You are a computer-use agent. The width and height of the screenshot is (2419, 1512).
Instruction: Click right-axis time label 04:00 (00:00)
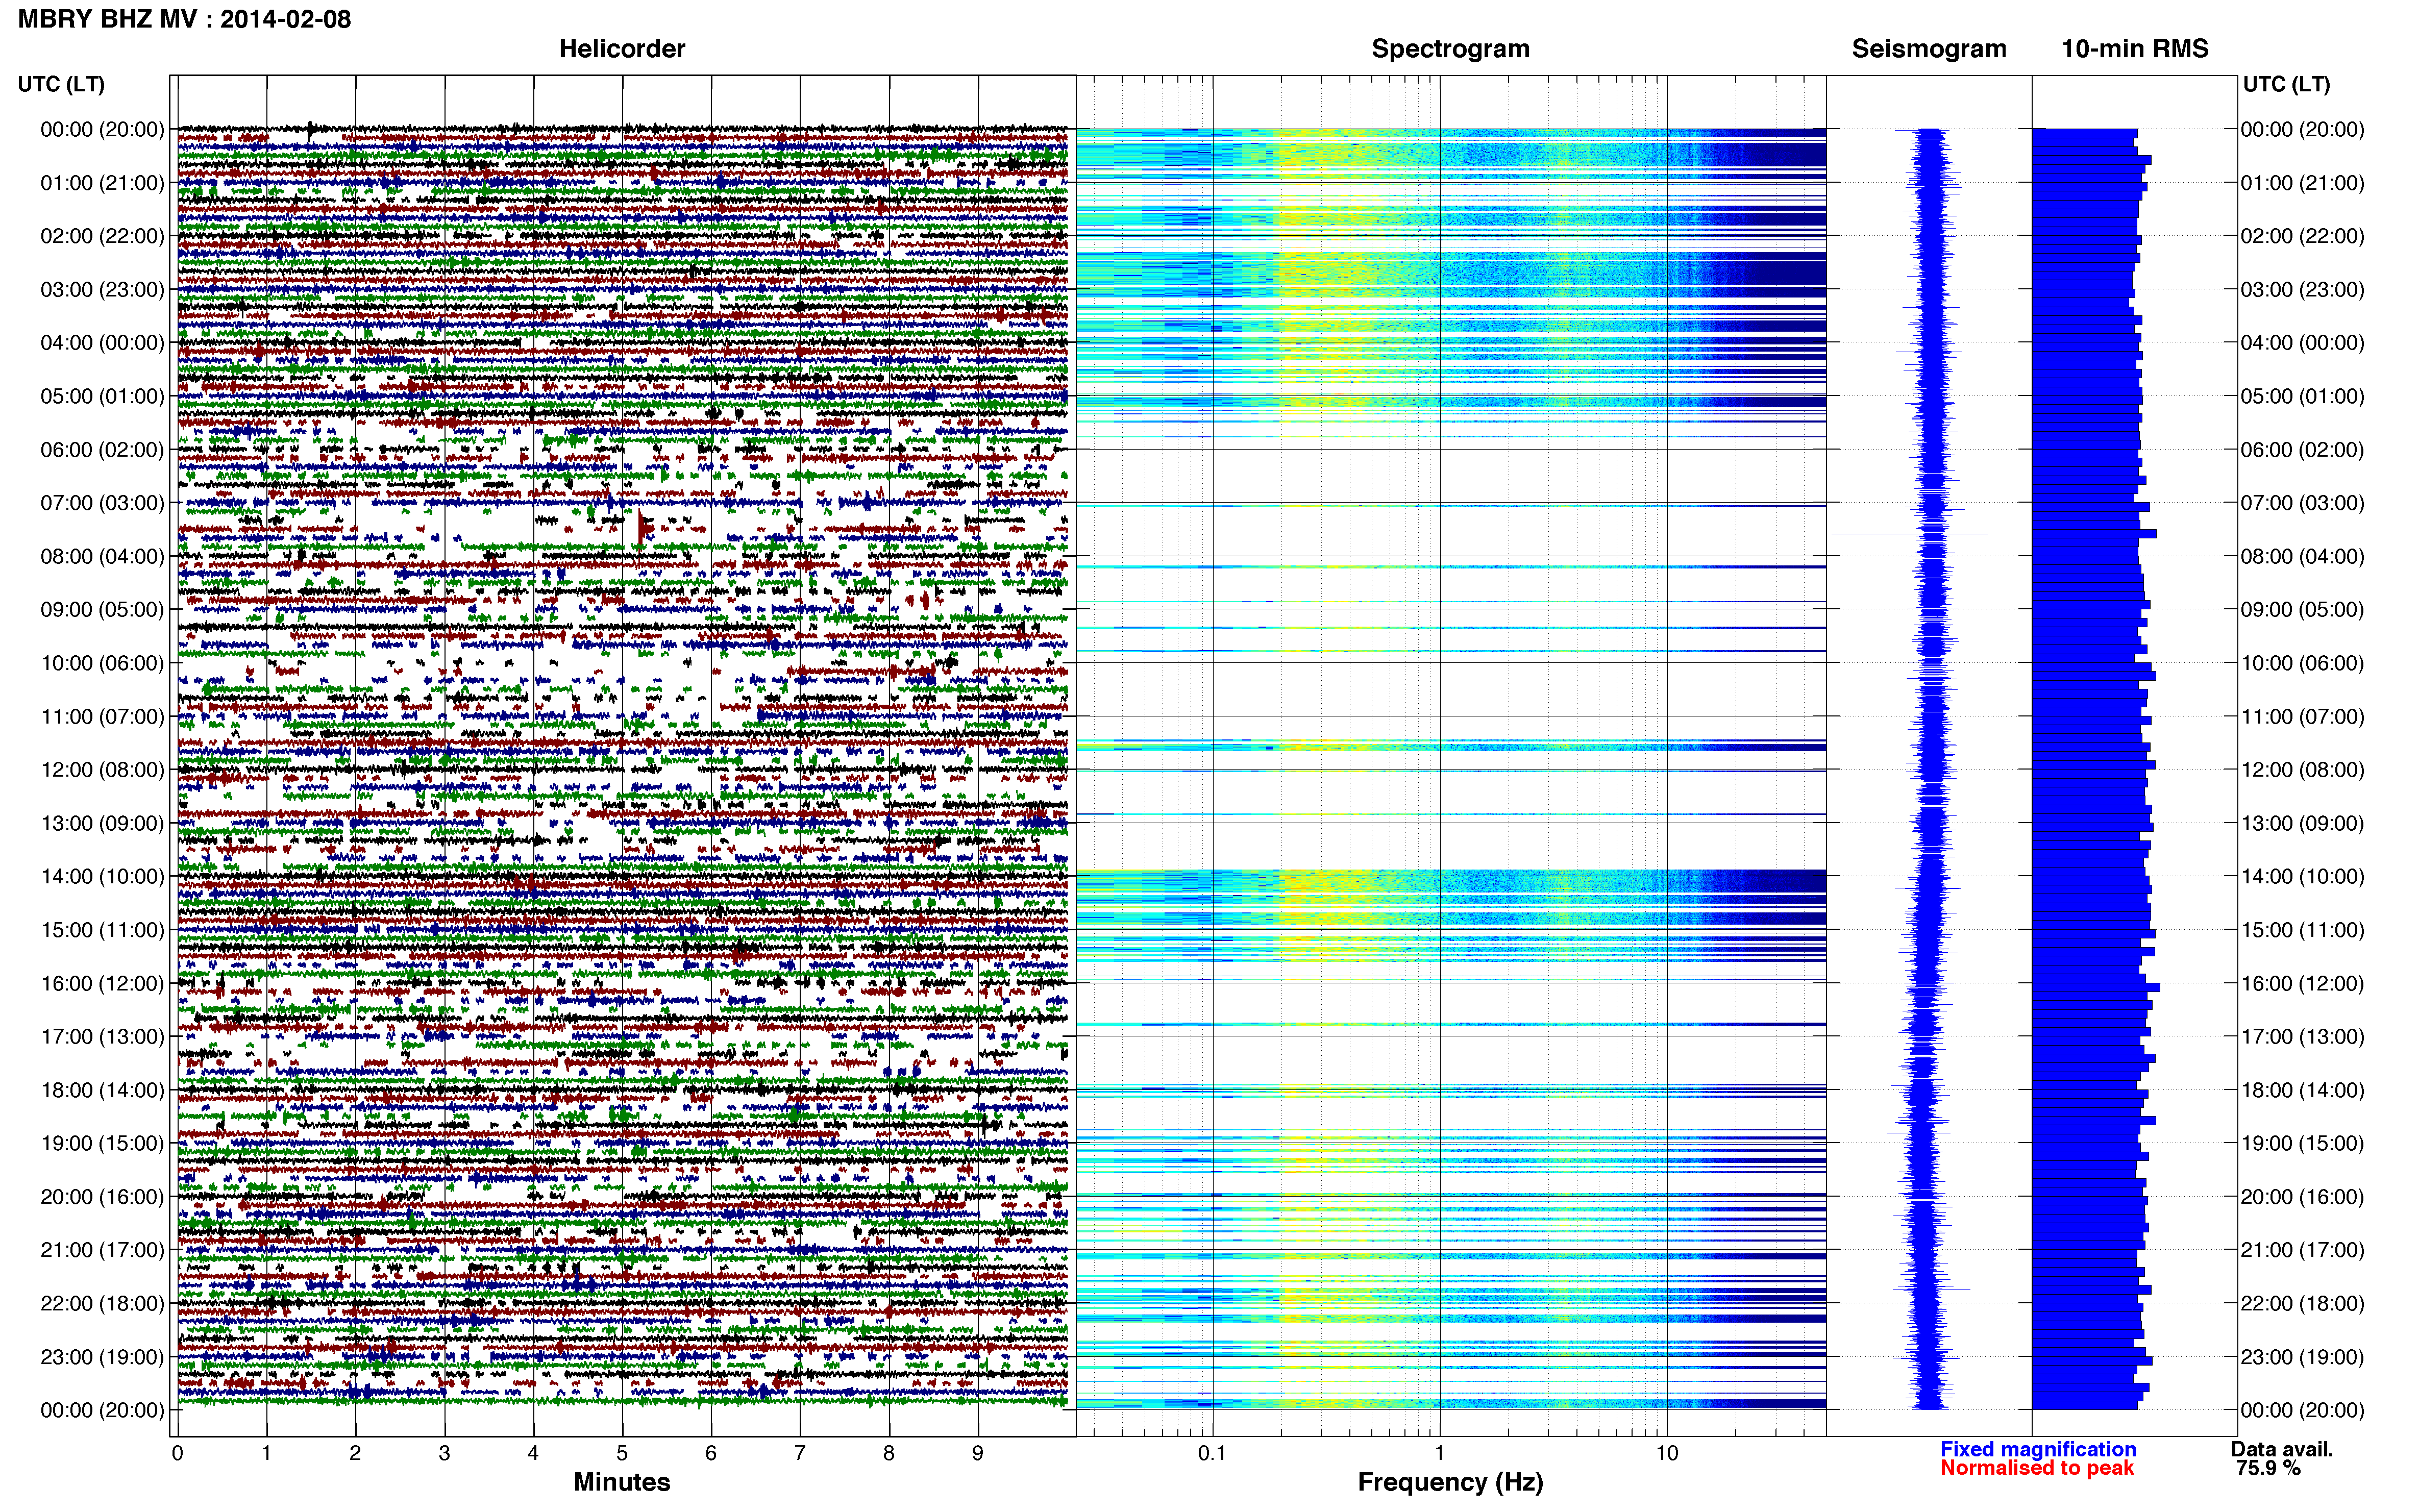(x=2302, y=343)
